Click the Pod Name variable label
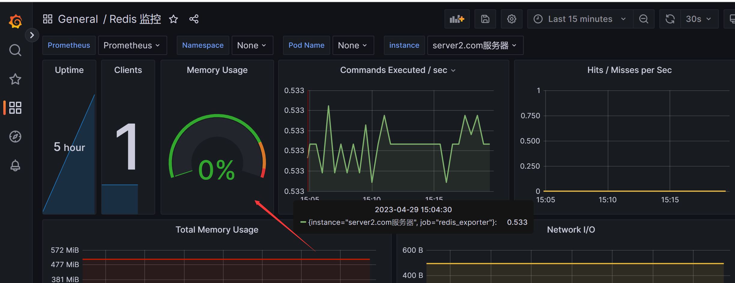The image size is (735, 283). (x=306, y=45)
